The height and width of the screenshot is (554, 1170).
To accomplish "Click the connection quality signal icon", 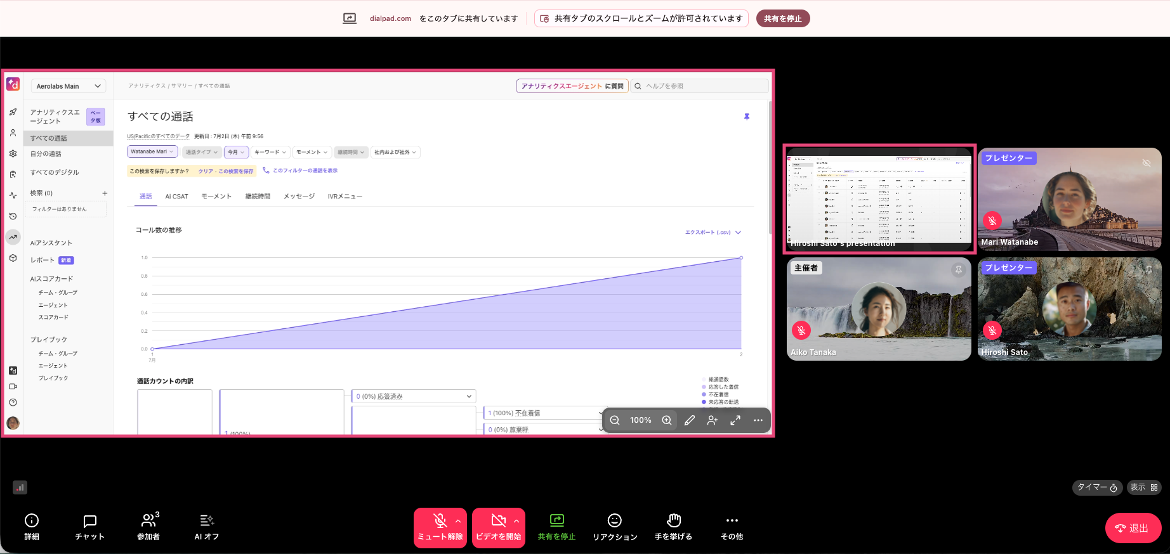I will pos(20,487).
